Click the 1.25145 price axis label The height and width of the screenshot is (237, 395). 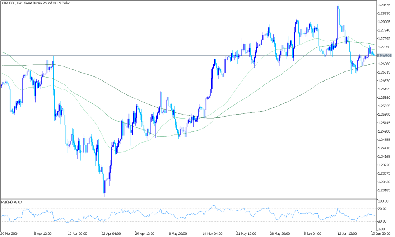click(x=385, y=123)
